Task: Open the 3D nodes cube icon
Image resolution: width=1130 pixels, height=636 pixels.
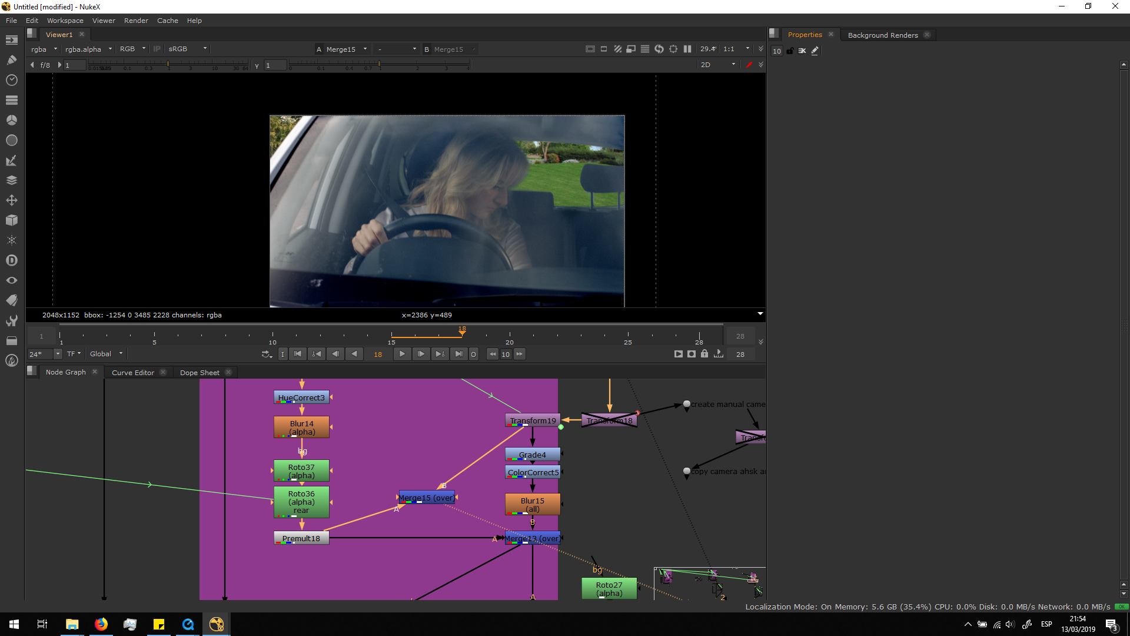Action: (x=11, y=220)
